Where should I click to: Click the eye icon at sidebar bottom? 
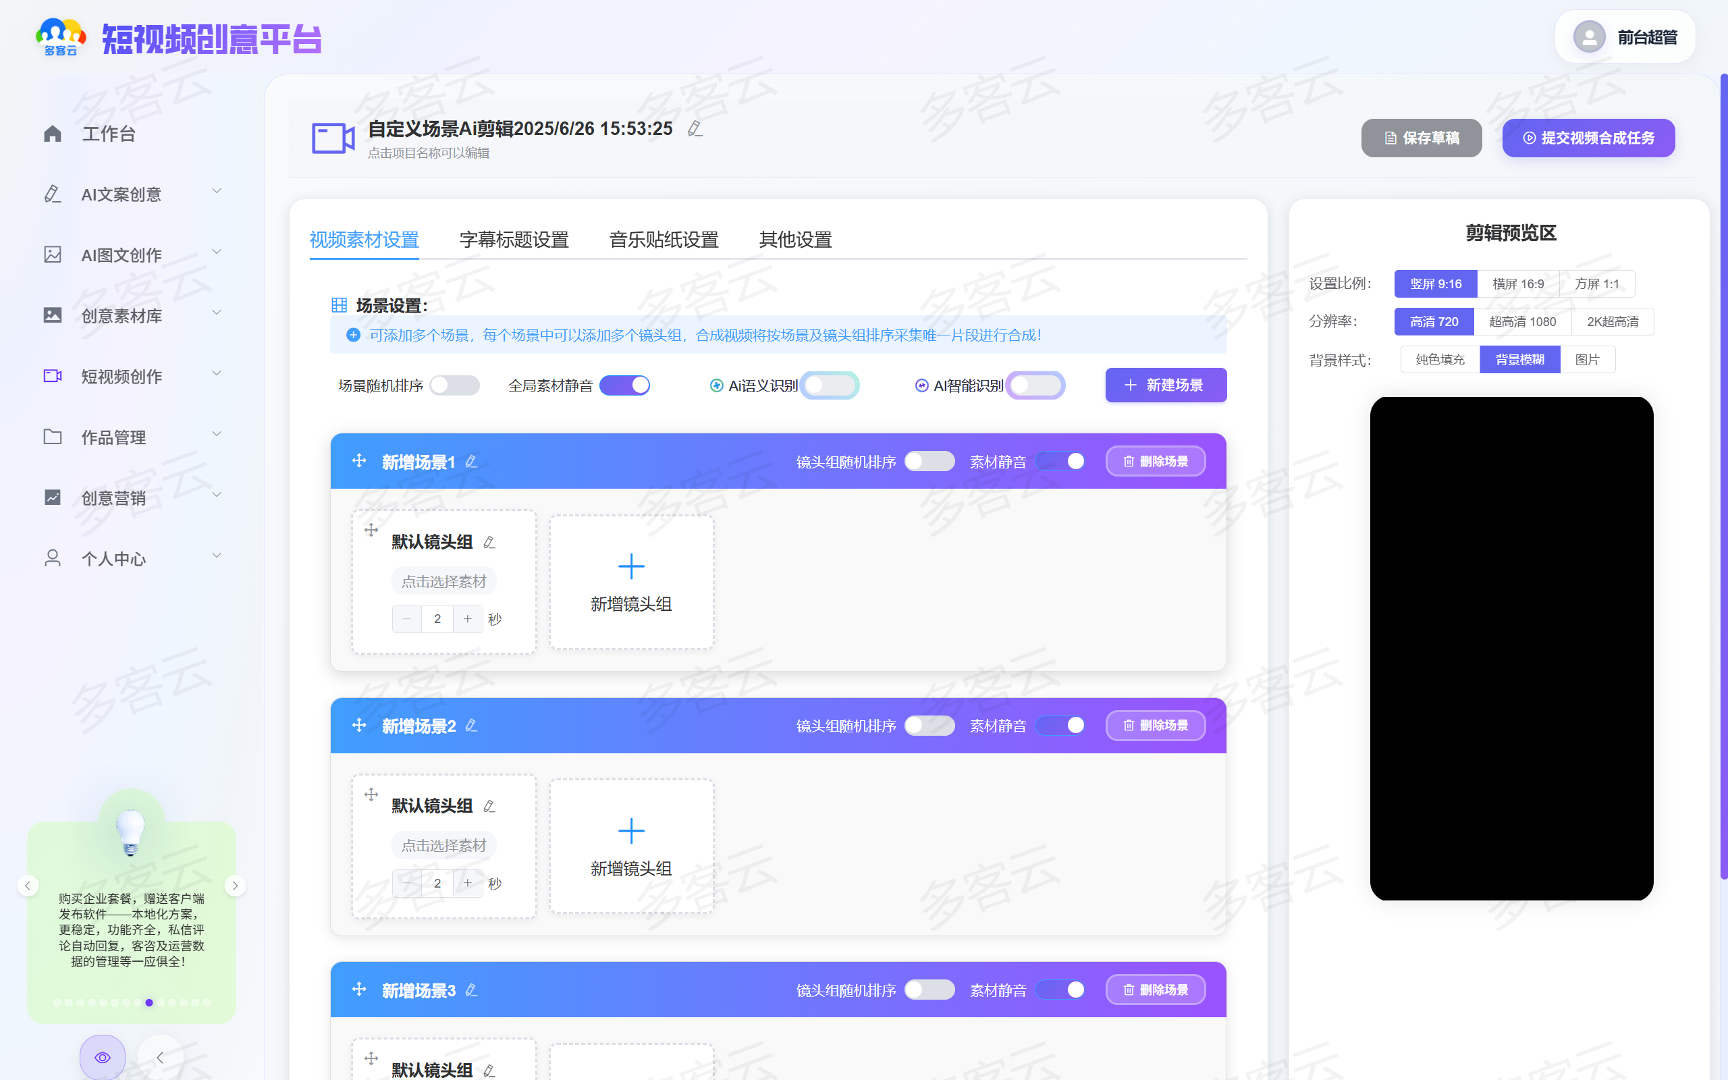tap(102, 1057)
